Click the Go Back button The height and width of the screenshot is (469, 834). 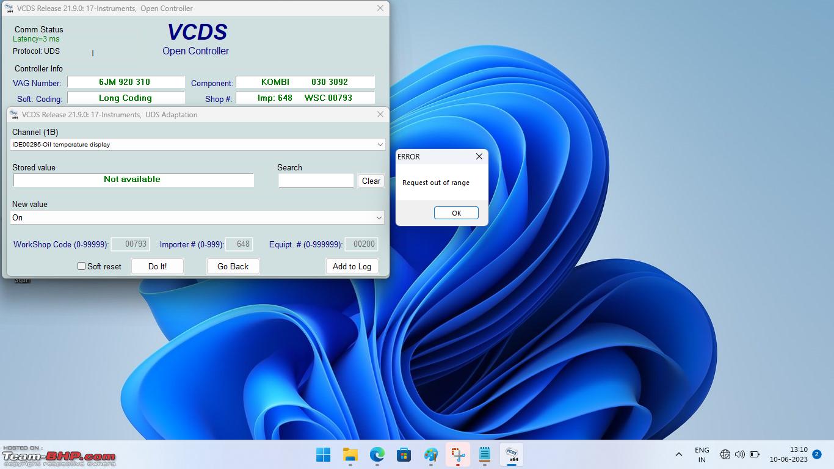coord(233,266)
